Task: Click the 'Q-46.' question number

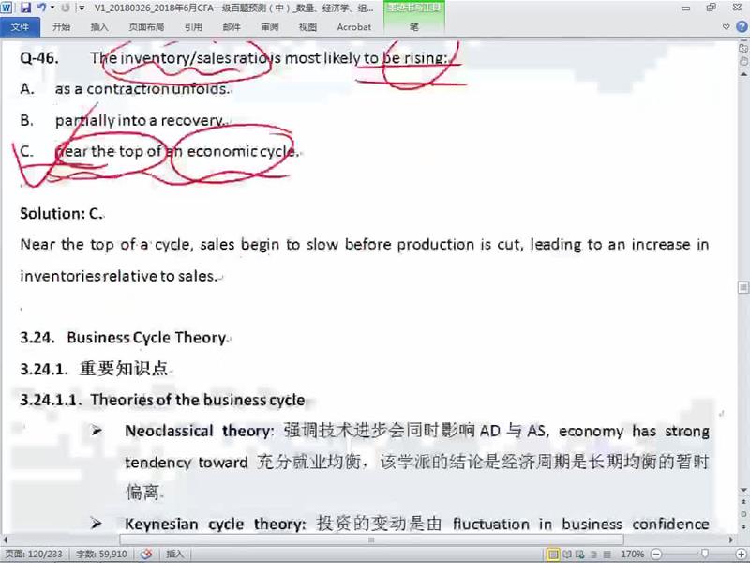Action: [39, 58]
